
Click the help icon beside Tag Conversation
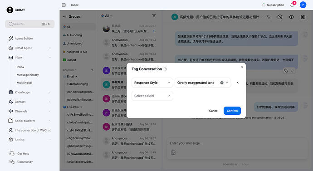(x=165, y=69)
